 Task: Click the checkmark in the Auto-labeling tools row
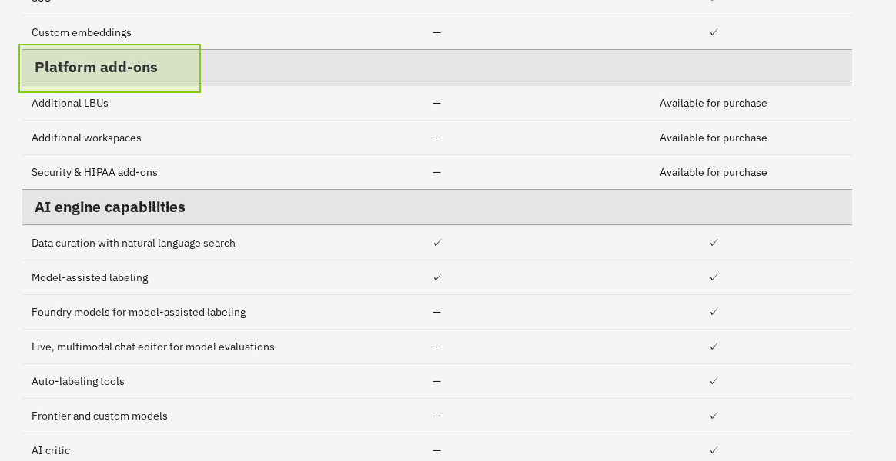click(x=714, y=381)
